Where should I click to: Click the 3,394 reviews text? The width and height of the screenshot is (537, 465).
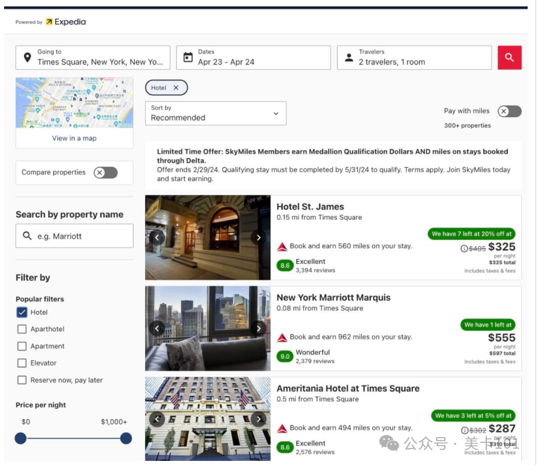pyautogui.click(x=315, y=270)
